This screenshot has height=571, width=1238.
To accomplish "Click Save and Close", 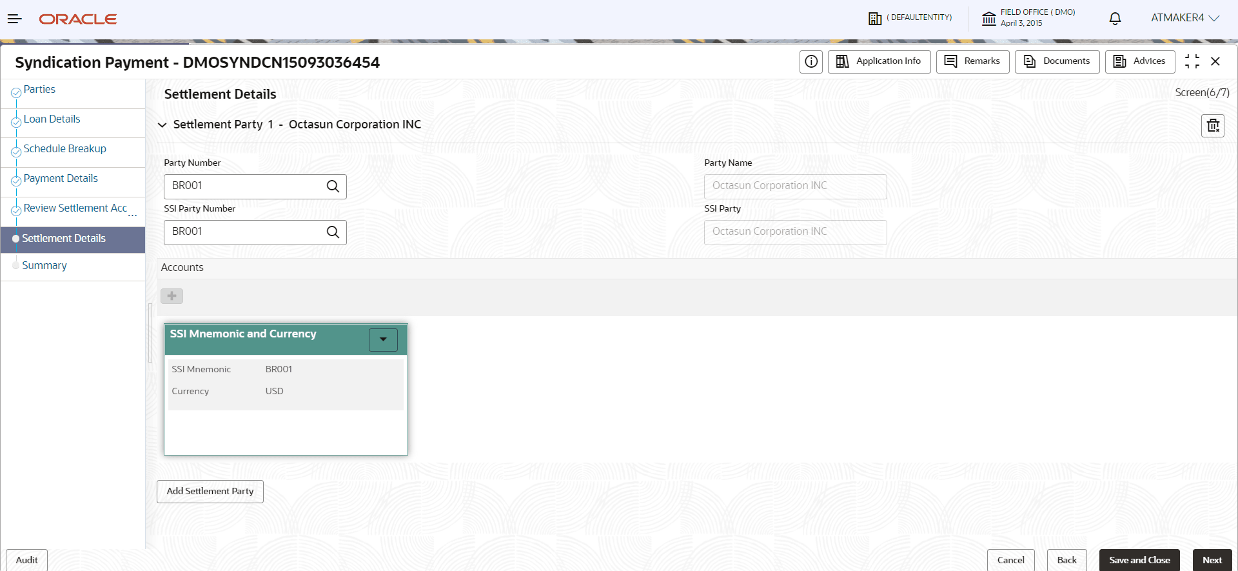I will [x=1139, y=560].
